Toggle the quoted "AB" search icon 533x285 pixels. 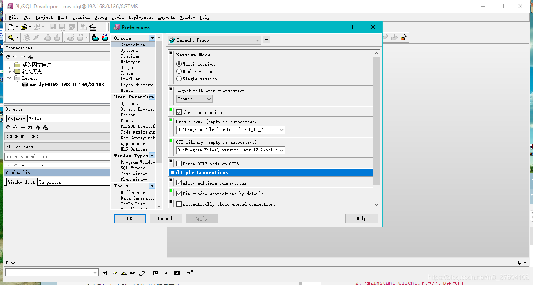(x=189, y=273)
